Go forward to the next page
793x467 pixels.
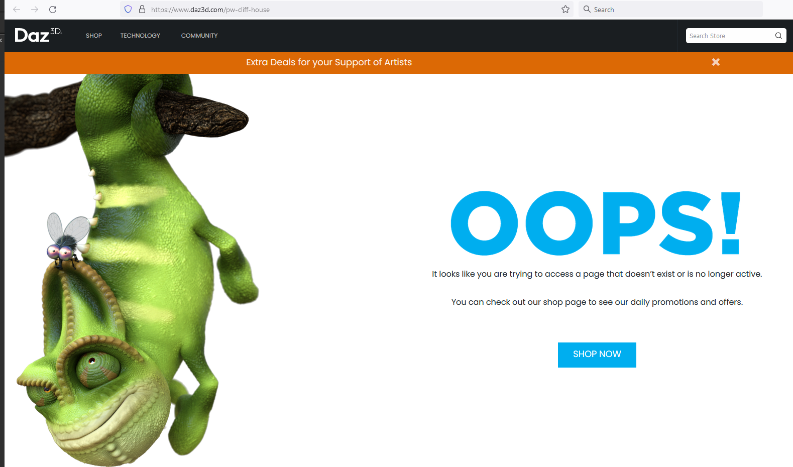click(35, 10)
